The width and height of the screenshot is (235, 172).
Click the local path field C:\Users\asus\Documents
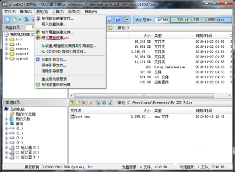click(180, 103)
